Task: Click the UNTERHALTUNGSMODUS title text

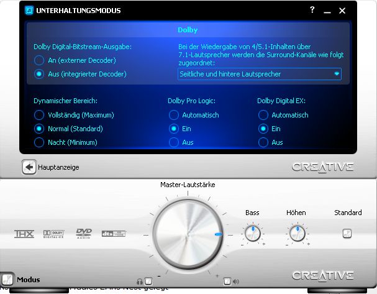Action: [x=78, y=11]
